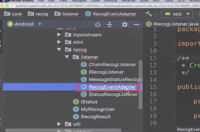The height and width of the screenshot is (132, 200).
Task: Click the MyRecognizer class icon
Action: pyautogui.click(x=76, y=109)
